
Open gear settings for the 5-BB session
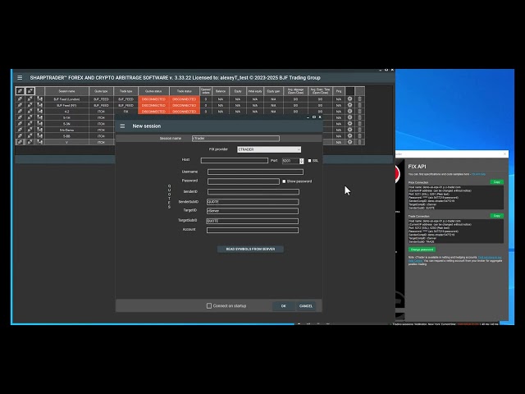(350, 136)
